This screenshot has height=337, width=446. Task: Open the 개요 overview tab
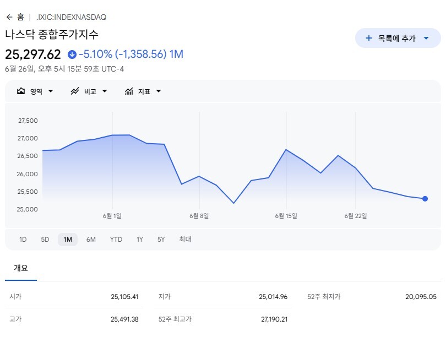21,268
